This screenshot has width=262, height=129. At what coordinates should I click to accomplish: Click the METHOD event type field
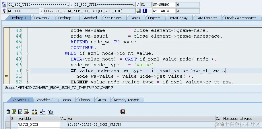coord(23,11)
